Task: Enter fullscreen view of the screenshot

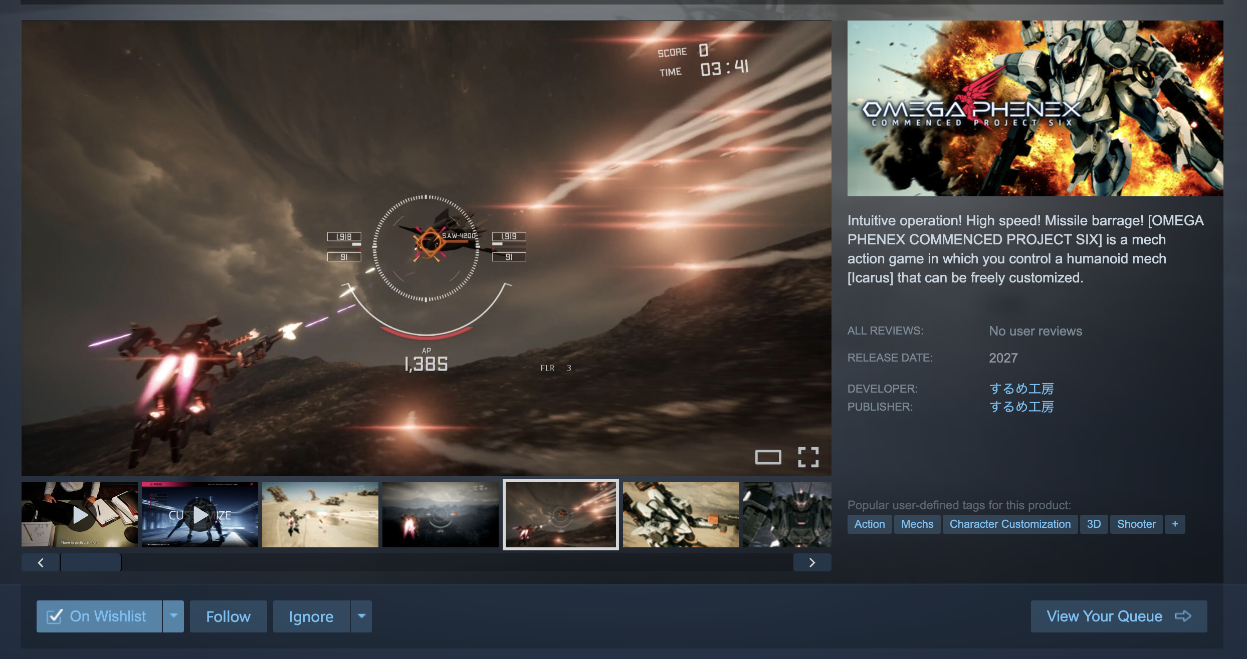Action: pos(808,457)
